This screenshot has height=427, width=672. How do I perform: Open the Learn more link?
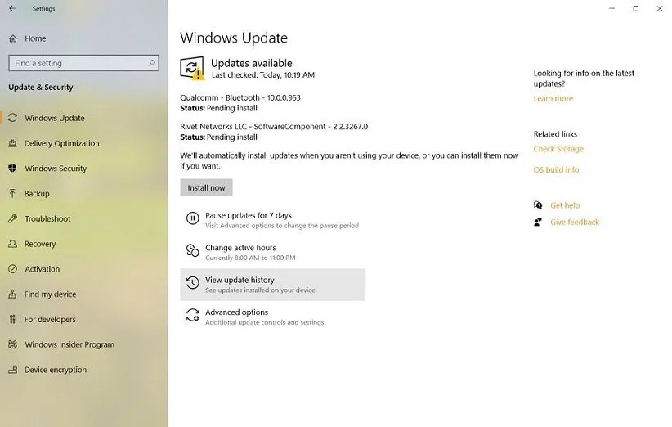553,98
